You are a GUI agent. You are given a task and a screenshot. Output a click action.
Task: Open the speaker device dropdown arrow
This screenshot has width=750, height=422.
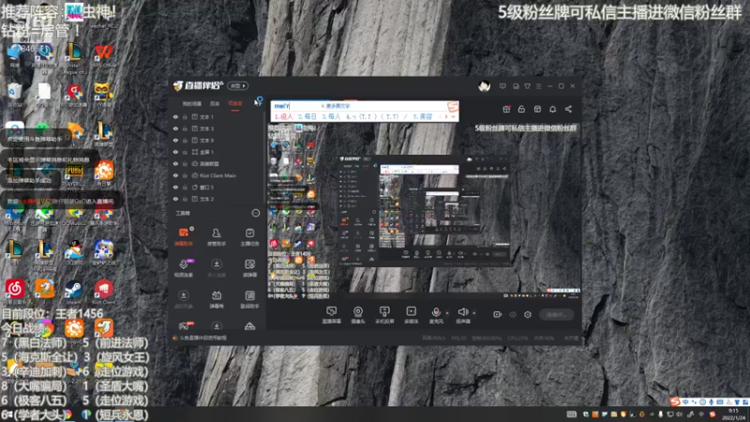[474, 313]
